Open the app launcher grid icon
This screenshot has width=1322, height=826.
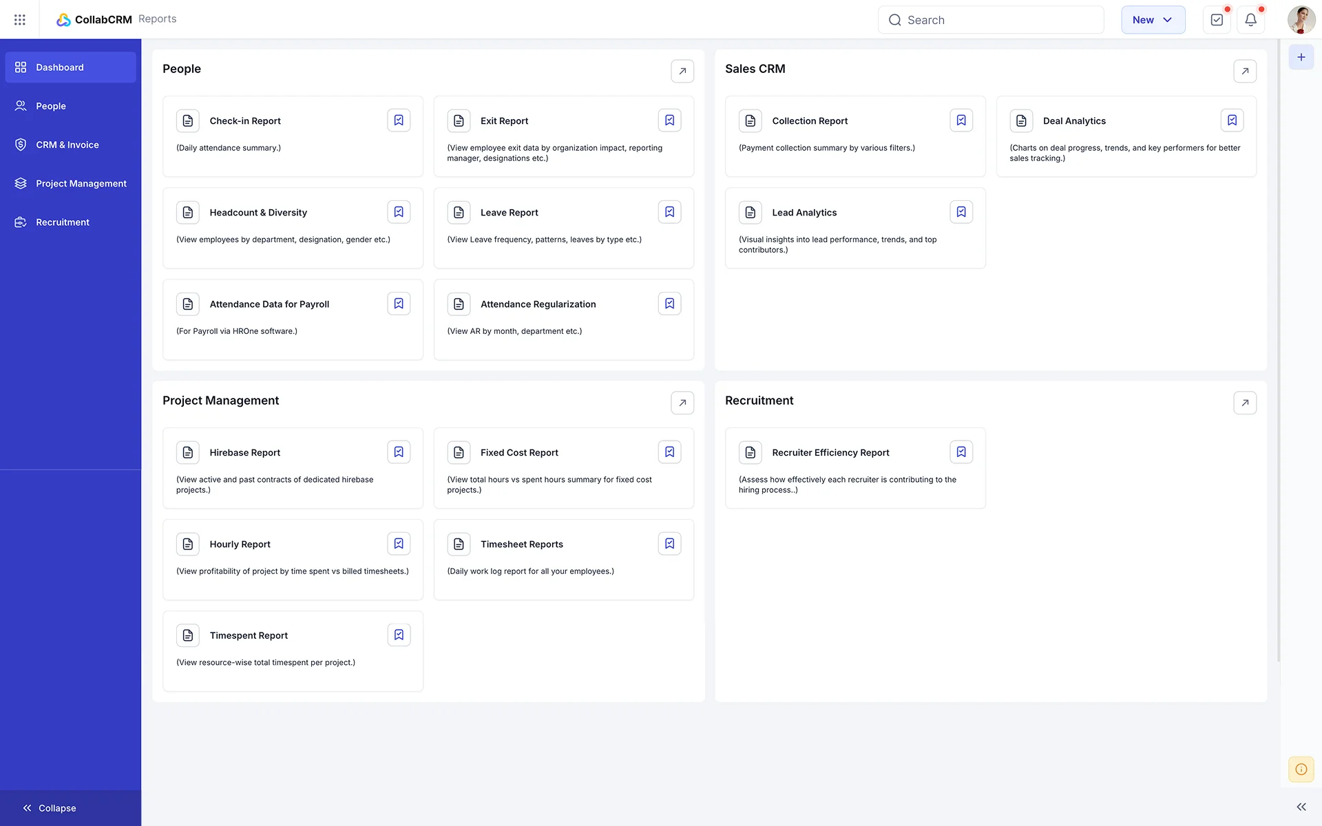coord(19,19)
